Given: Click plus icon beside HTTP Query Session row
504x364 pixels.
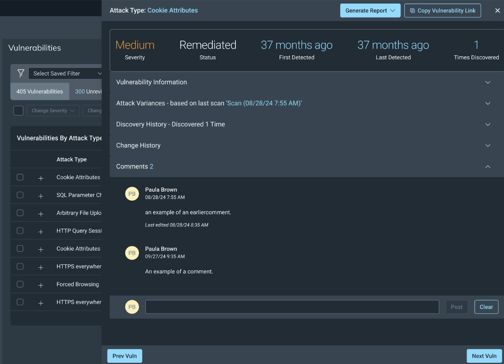Looking at the screenshot, I should pyautogui.click(x=40, y=231).
